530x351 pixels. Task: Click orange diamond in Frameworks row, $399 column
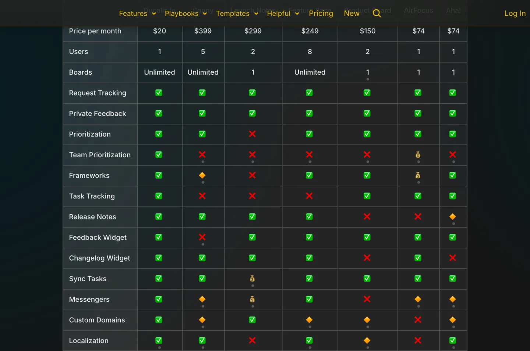click(x=202, y=175)
